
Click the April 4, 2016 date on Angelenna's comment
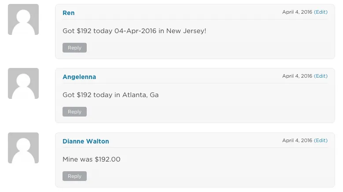pos(297,76)
